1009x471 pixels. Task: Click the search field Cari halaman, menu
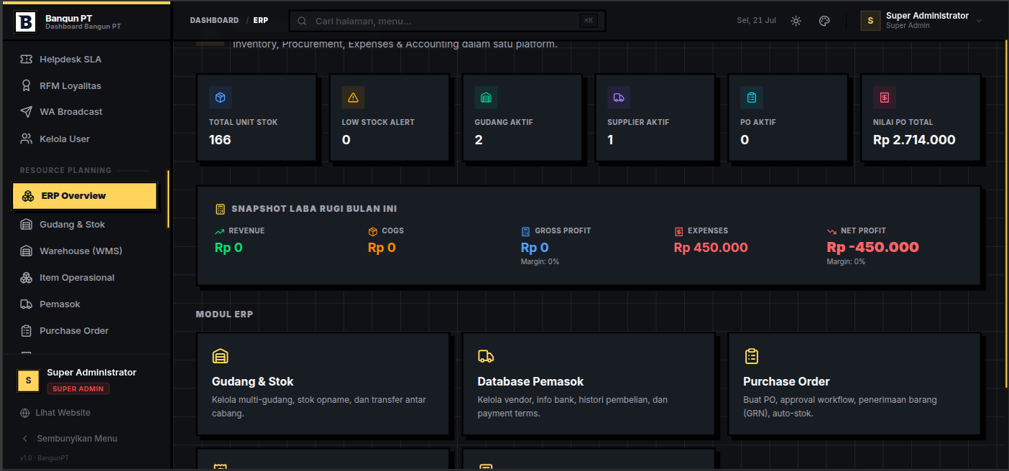click(x=447, y=21)
